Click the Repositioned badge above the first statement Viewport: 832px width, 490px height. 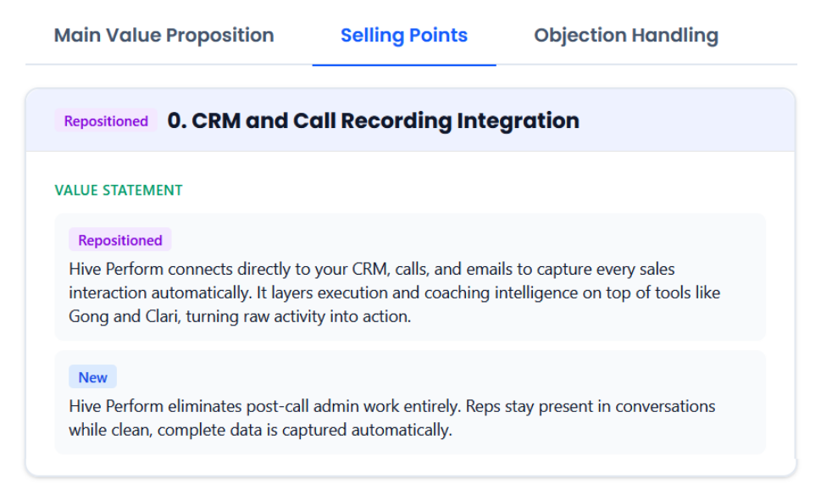[x=119, y=240]
